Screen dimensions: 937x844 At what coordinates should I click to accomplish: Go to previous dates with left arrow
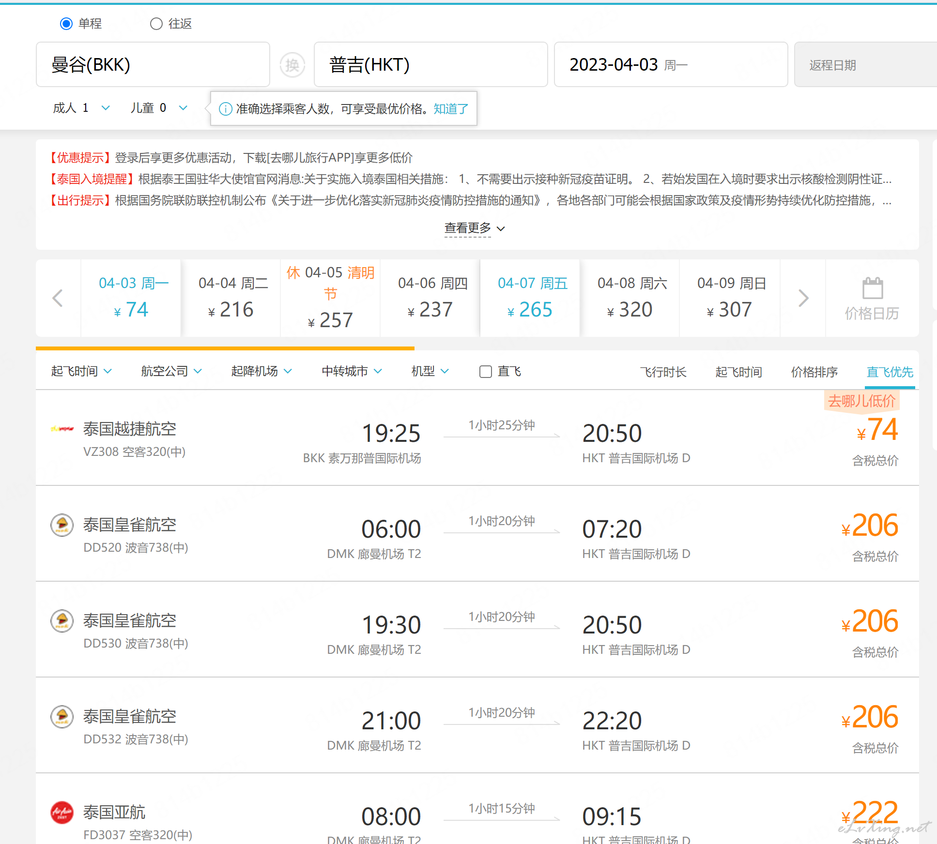tap(58, 298)
